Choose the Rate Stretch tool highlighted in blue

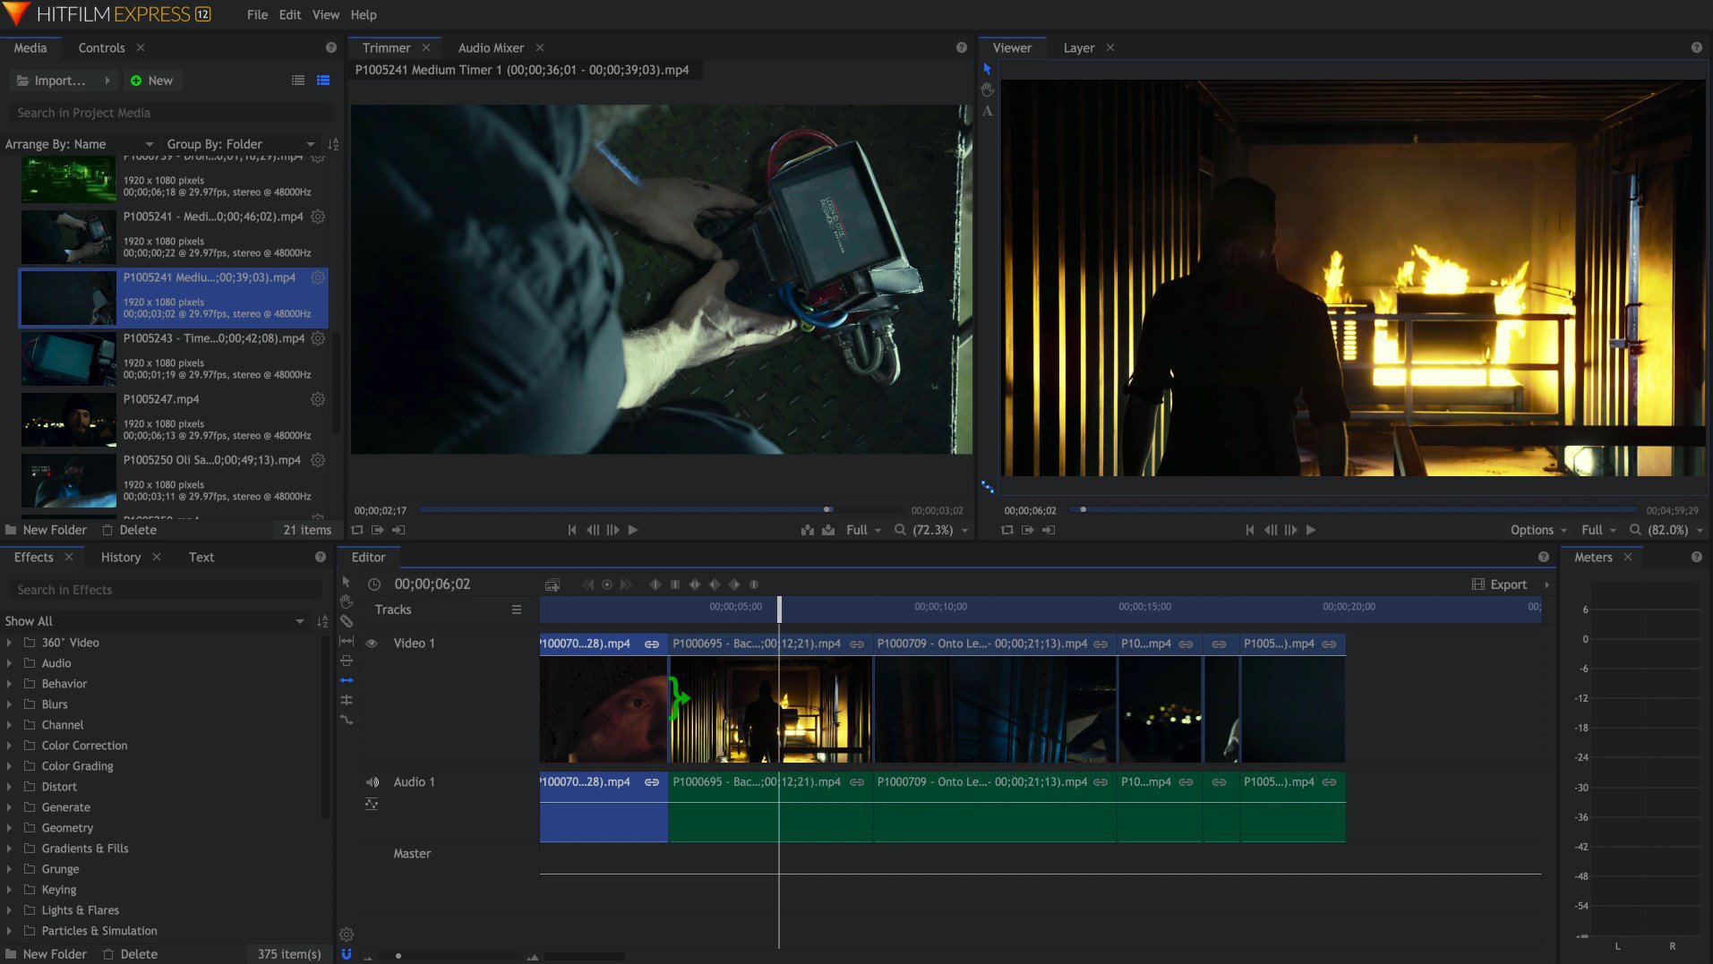[x=347, y=679]
